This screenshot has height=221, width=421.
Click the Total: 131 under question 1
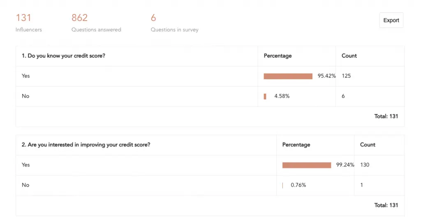[386, 116]
